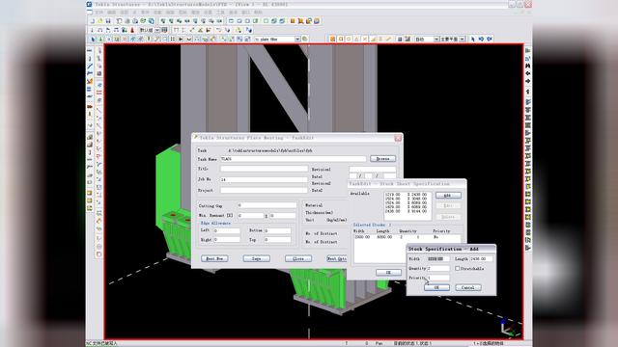Click the Priority field in Stock Specification

[x=438, y=278]
